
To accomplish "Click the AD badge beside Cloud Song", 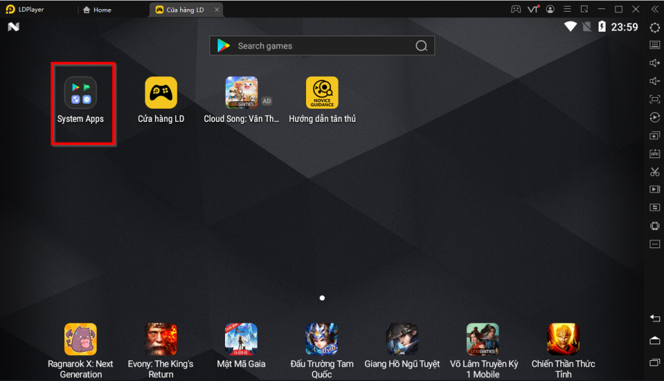I will point(267,101).
